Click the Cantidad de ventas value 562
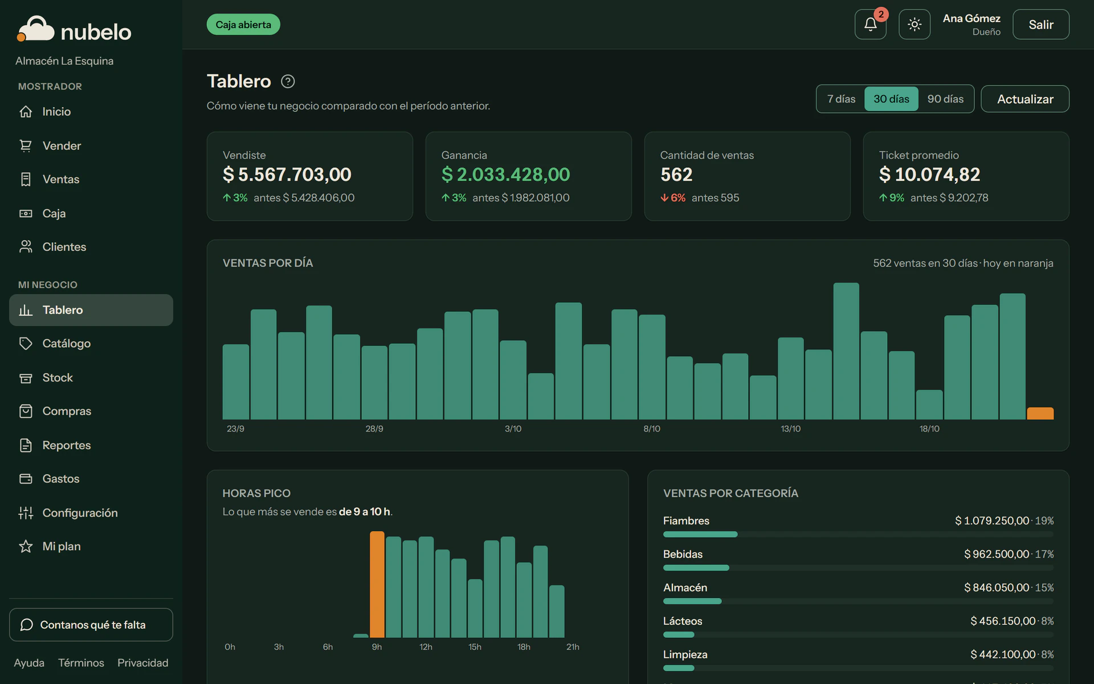 (x=676, y=174)
